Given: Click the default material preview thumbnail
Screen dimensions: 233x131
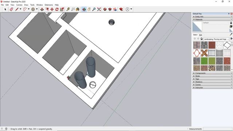Looking at the screenshot, I should 197,27.
